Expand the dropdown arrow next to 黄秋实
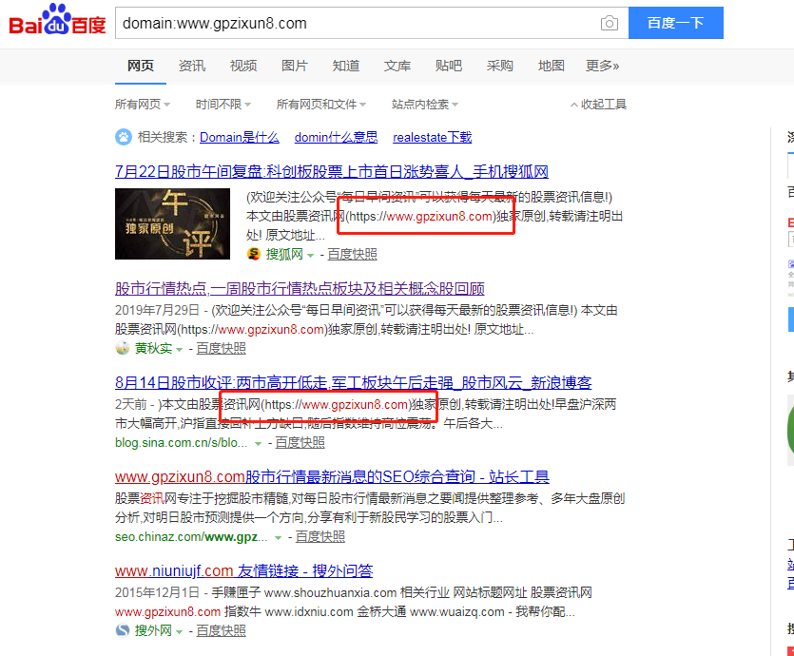794x656 pixels. tap(179, 349)
